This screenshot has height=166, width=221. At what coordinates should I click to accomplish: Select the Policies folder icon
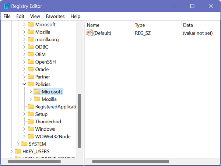[31, 84]
